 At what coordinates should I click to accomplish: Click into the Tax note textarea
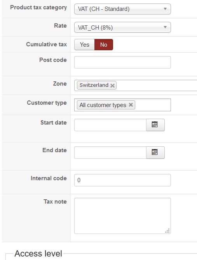click(122, 216)
